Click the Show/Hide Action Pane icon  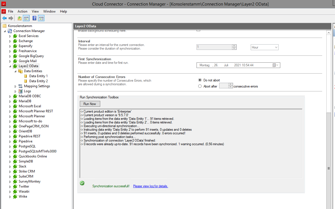pos(41,18)
